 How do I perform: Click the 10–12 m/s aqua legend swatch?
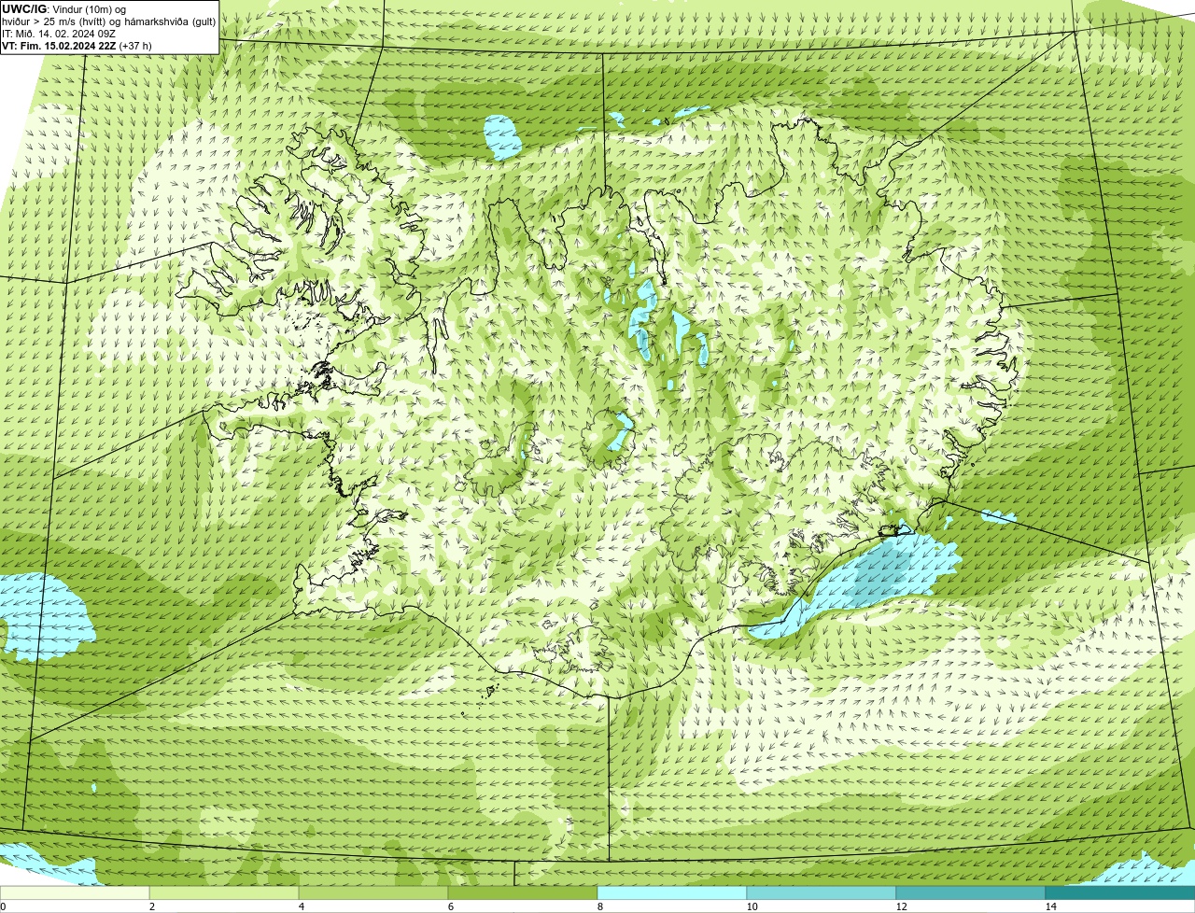(822, 892)
